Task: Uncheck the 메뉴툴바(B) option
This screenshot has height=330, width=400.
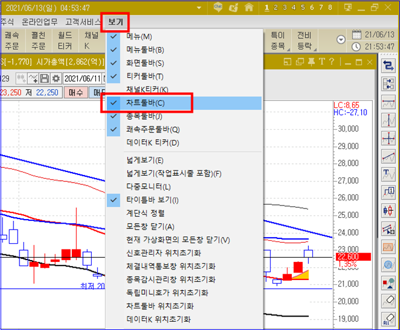Action: [184, 50]
